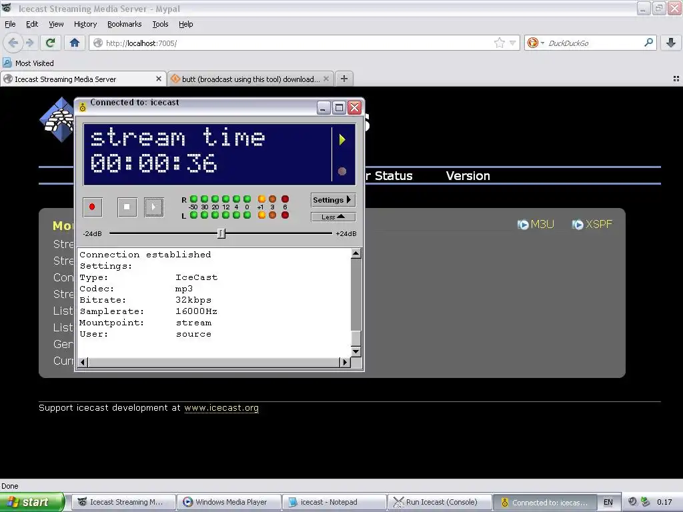Image resolution: width=683 pixels, height=512 pixels.
Task: Download the XSPF playlist link
Action: (592, 224)
